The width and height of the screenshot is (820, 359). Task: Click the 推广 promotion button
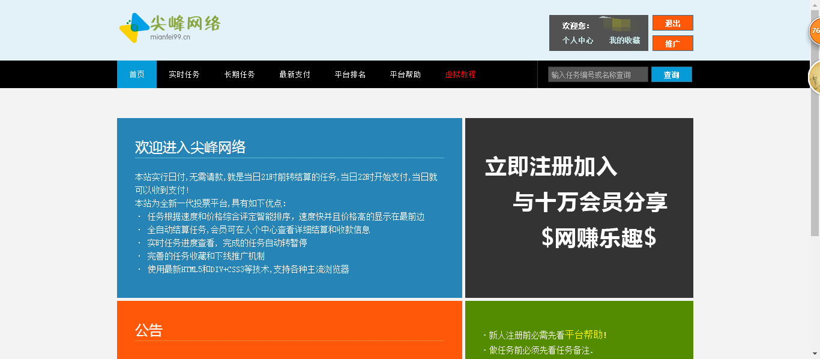click(x=672, y=43)
